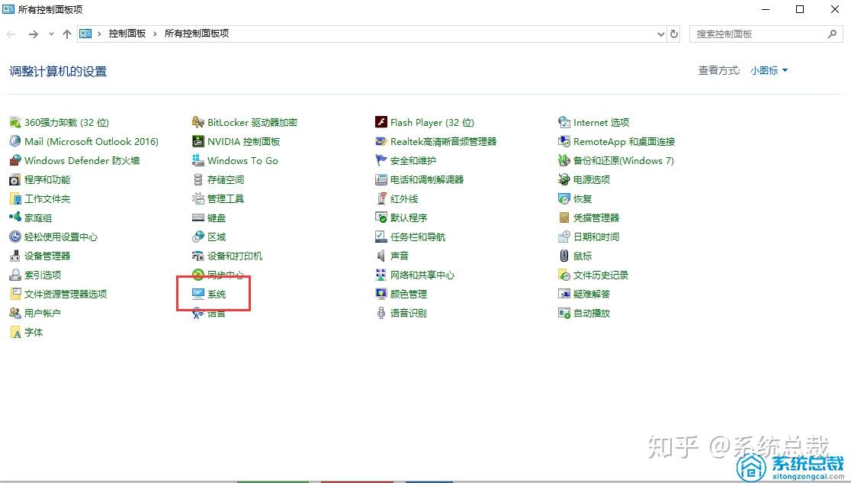Open the recent locations dropdown arrow
The width and height of the screenshot is (851, 483).
[x=51, y=34]
